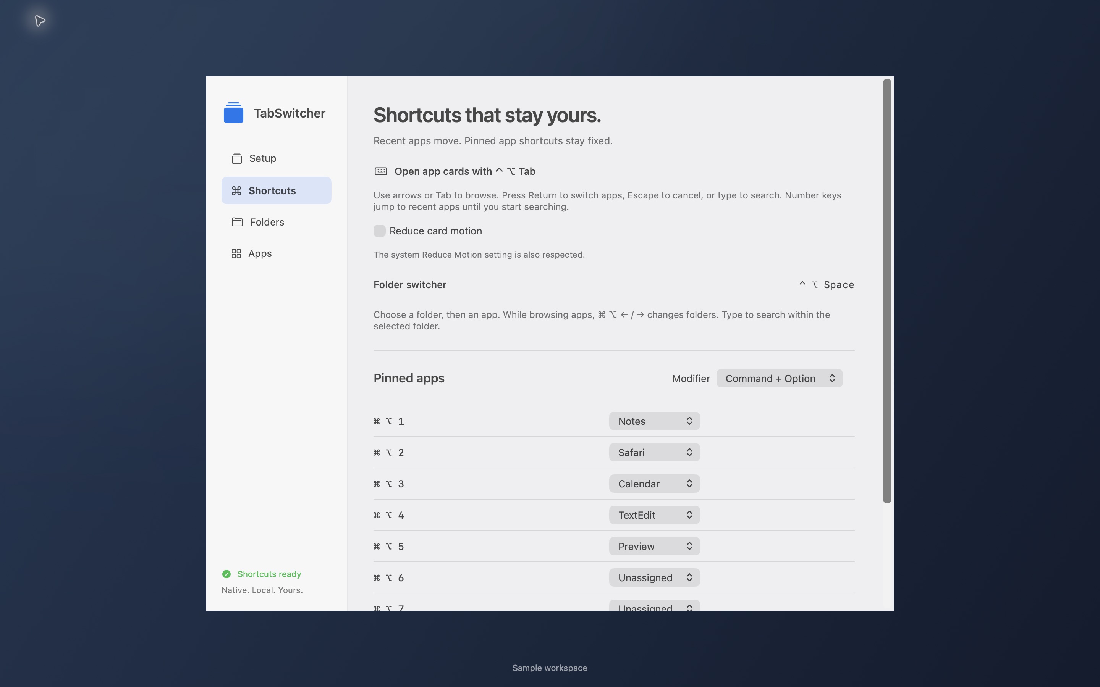
Task: Open the Setup section
Action: coord(277,158)
